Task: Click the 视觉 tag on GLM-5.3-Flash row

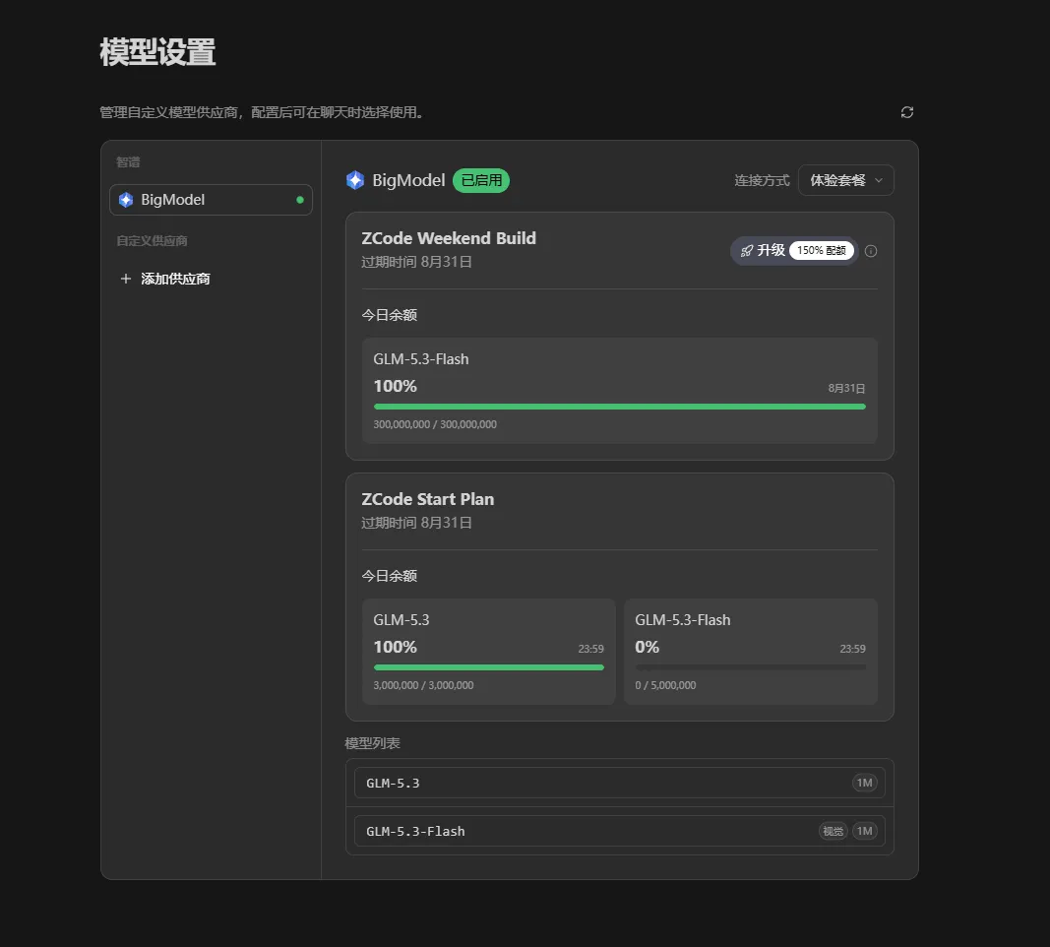Action: (x=834, y=831)
